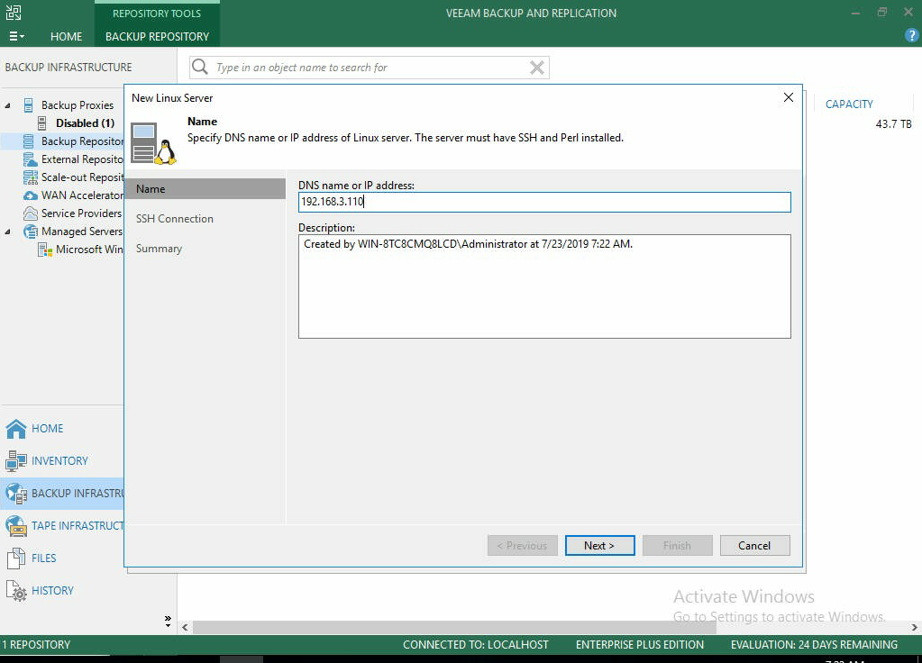The height and width of the screenshot is (663, 922).
Task: Click the Next button
Action: (x=599, y=546)
